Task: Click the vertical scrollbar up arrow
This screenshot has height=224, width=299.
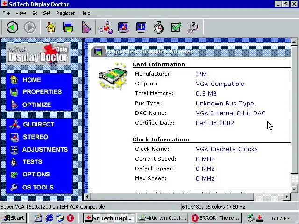Action: click(294, 42)
